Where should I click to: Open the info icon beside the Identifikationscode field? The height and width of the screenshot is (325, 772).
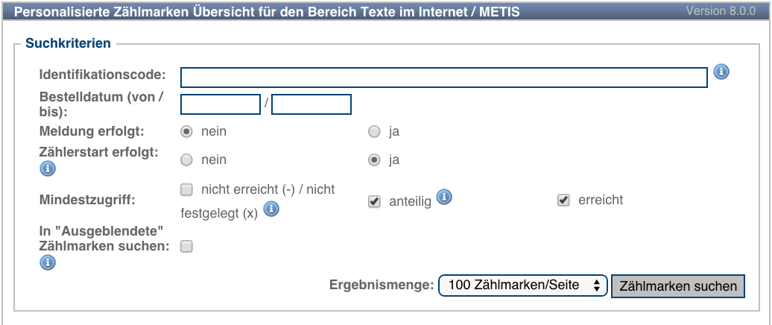(x=721, y=72)
